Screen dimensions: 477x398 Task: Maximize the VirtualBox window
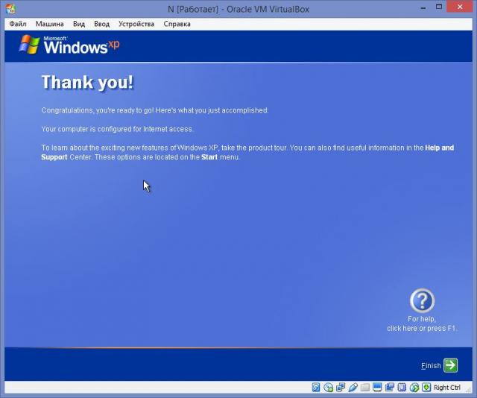439,7
